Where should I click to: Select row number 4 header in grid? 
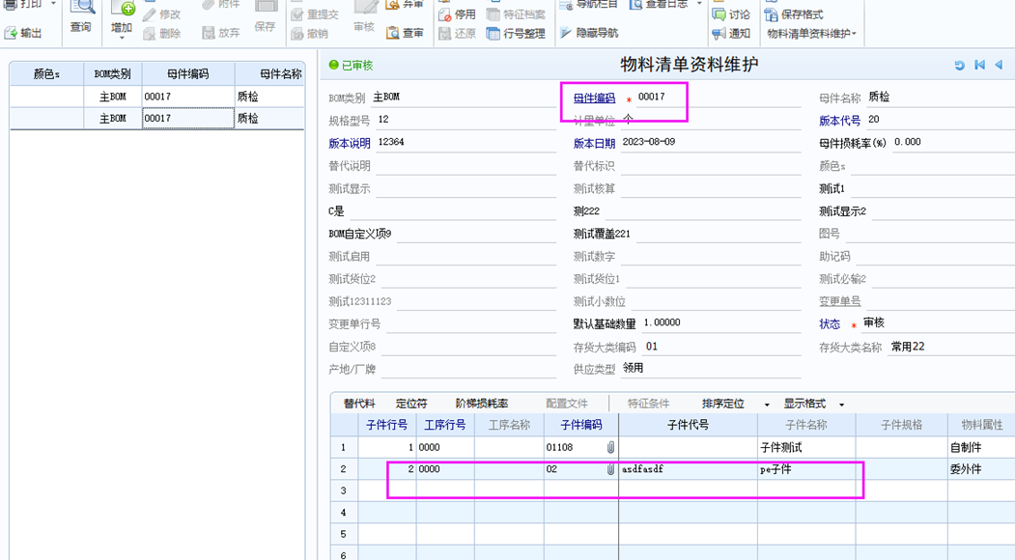point(344,512)
